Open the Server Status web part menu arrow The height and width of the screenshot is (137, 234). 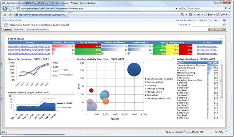pos(221,39)
